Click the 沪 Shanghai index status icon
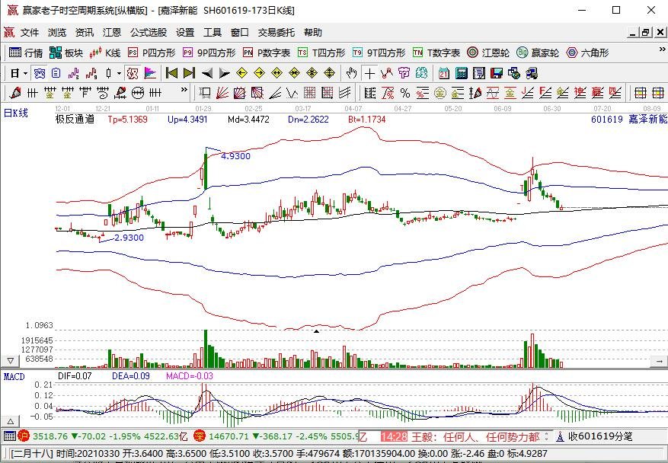The width and height of the screenshot is (668, 463). coord(24,436)
